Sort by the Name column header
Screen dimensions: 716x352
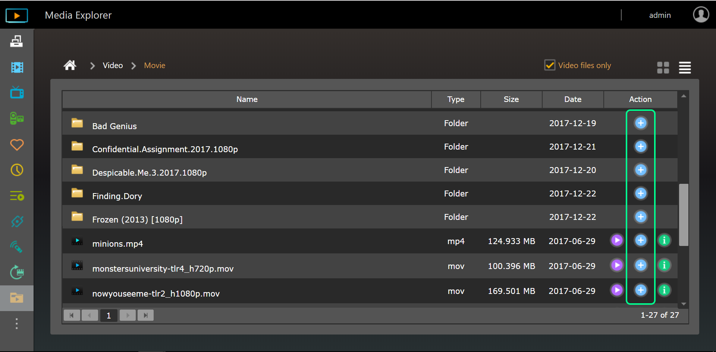(x=247, y=99)
